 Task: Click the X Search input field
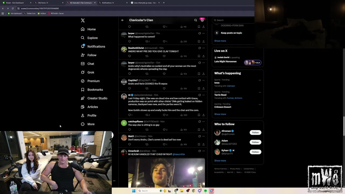233,20
